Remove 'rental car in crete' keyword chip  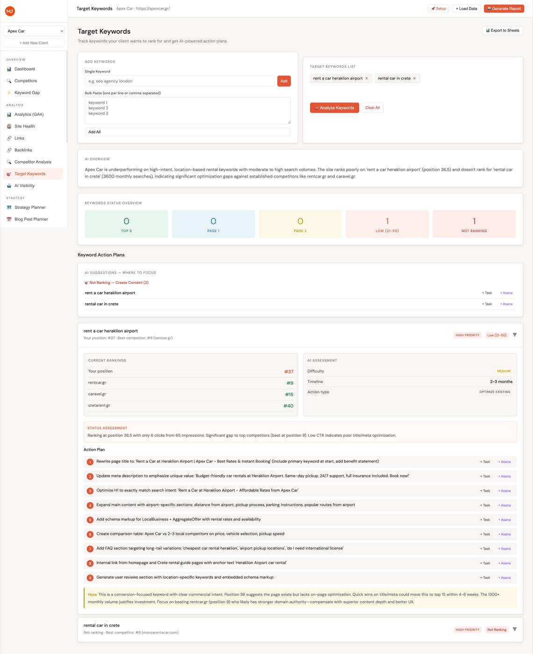414,78
